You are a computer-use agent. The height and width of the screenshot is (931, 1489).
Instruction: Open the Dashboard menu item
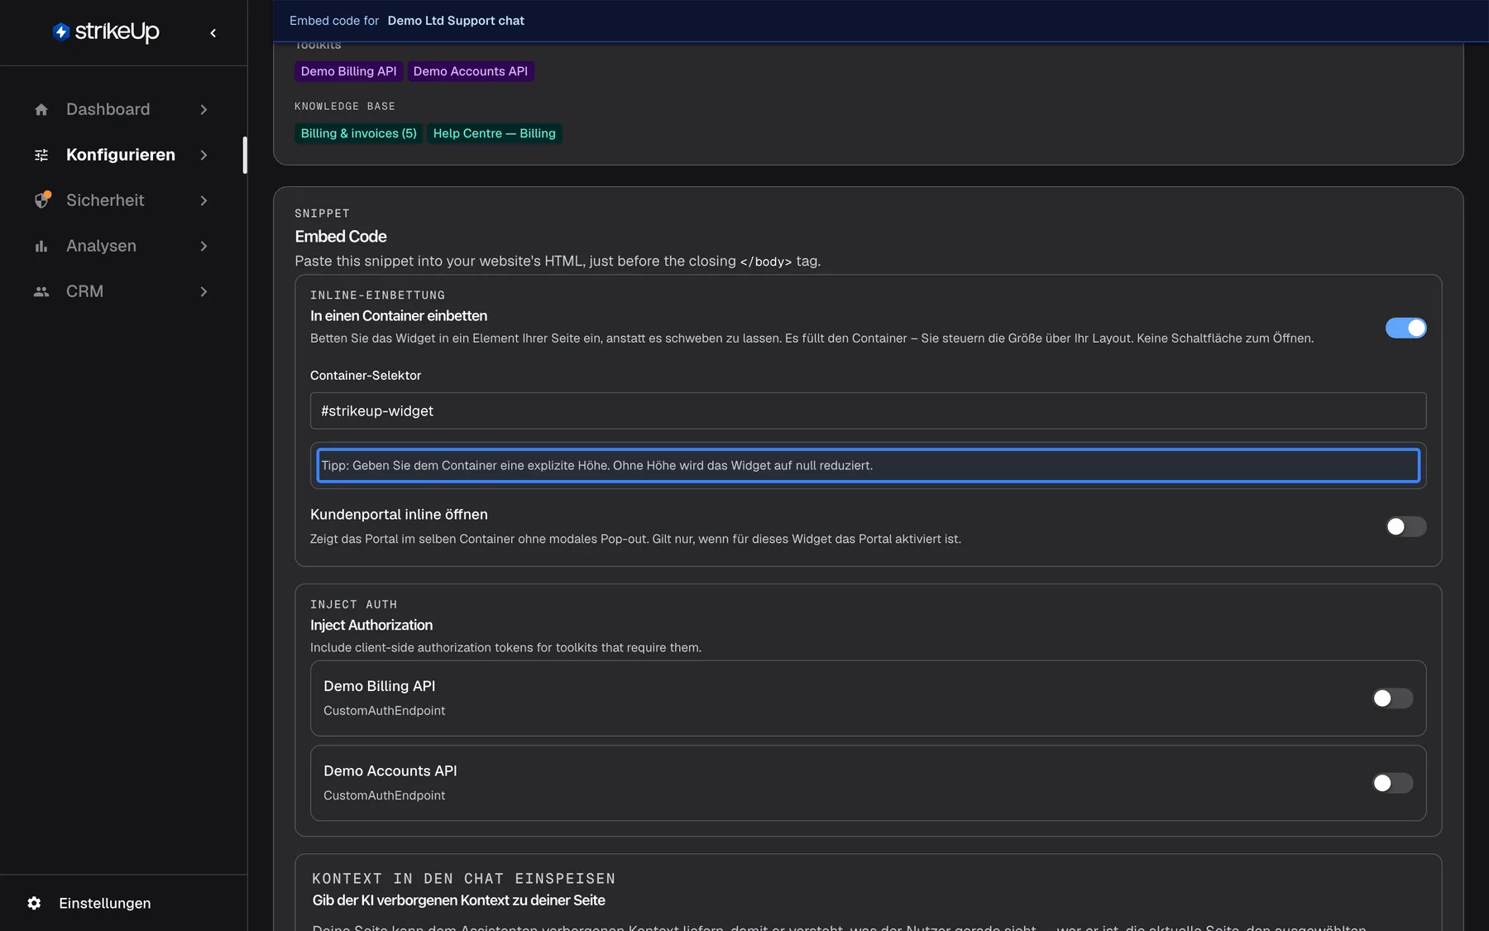coord(122,109)
